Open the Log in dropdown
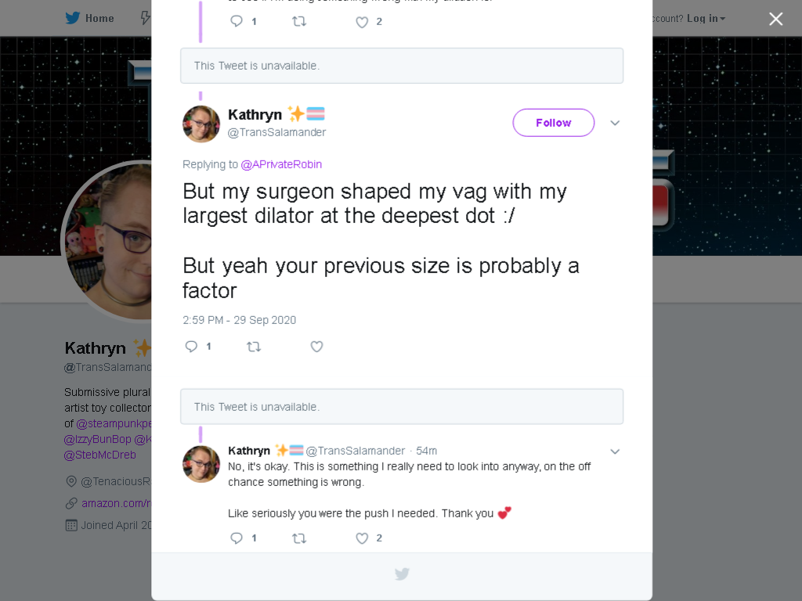The image size is (802, 601). (x=706, y=19)
